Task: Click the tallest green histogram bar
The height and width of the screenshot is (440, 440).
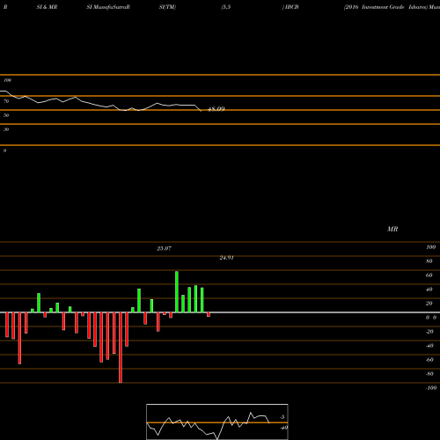Action: (177, 292)
